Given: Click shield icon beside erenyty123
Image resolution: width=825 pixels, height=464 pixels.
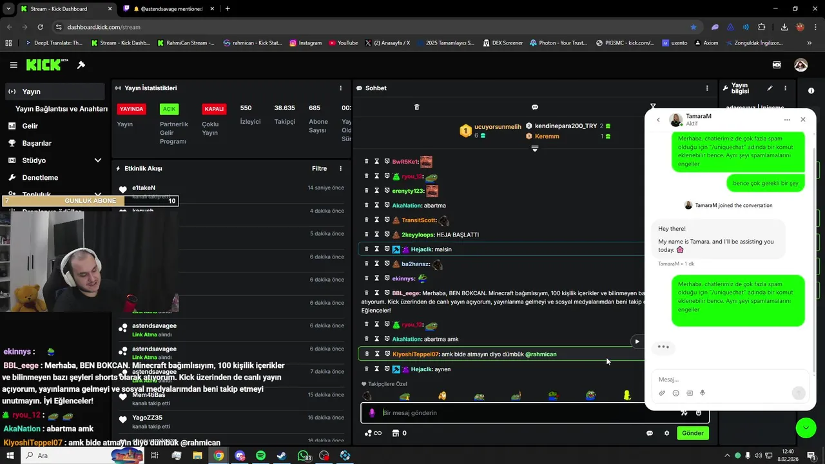Looking at the screenshot, I should tap(387, 191).
